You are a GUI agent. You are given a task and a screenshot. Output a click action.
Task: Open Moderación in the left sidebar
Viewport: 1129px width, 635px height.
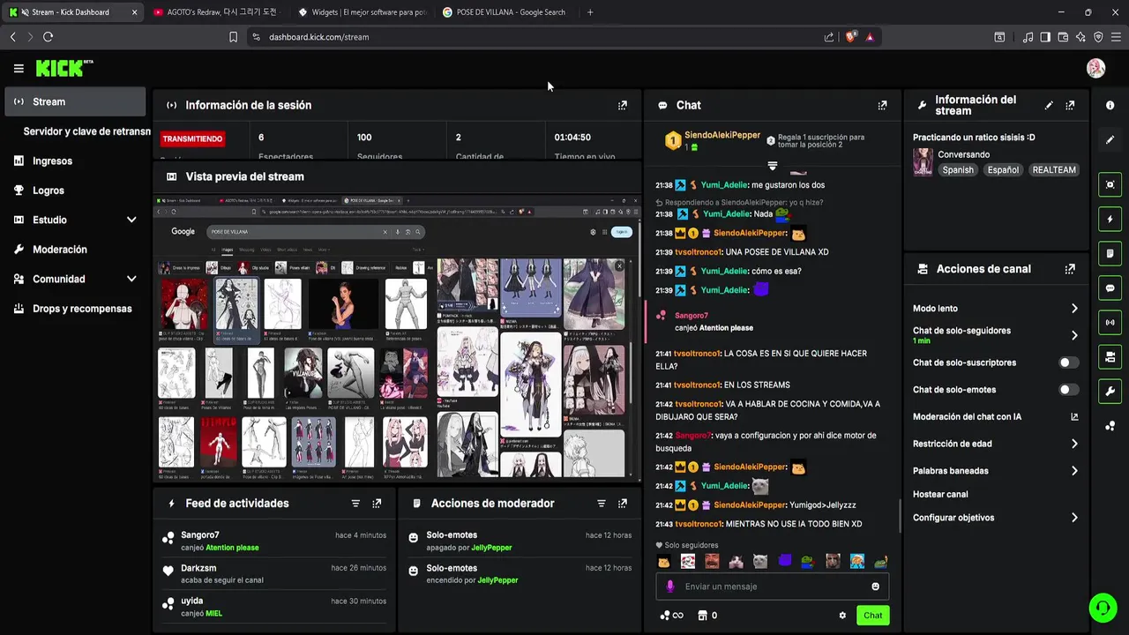pyautogui.click(x=74, y=250)
